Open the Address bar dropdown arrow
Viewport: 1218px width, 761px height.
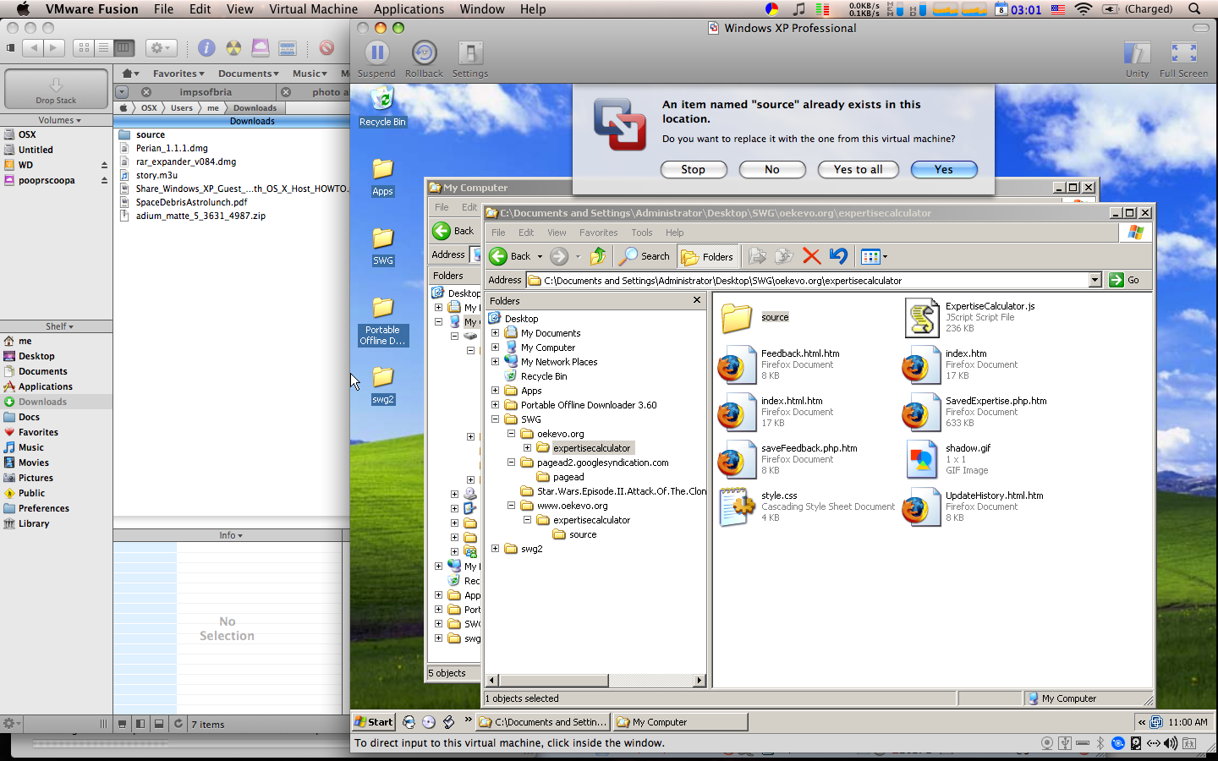[x=1095, y=280]
